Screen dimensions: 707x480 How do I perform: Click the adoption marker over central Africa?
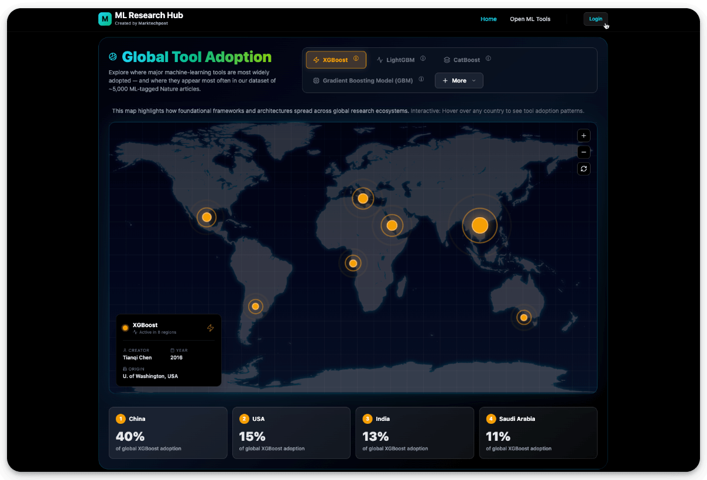click(x=353, y=263)
